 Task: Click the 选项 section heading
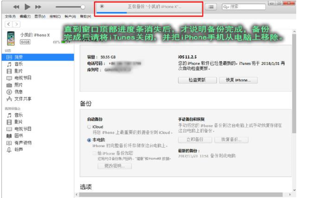tap(86, 187)
